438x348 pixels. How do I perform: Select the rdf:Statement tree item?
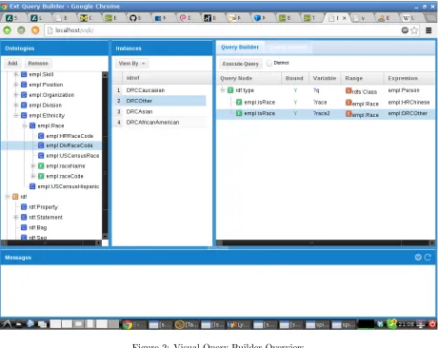(46, 217)
